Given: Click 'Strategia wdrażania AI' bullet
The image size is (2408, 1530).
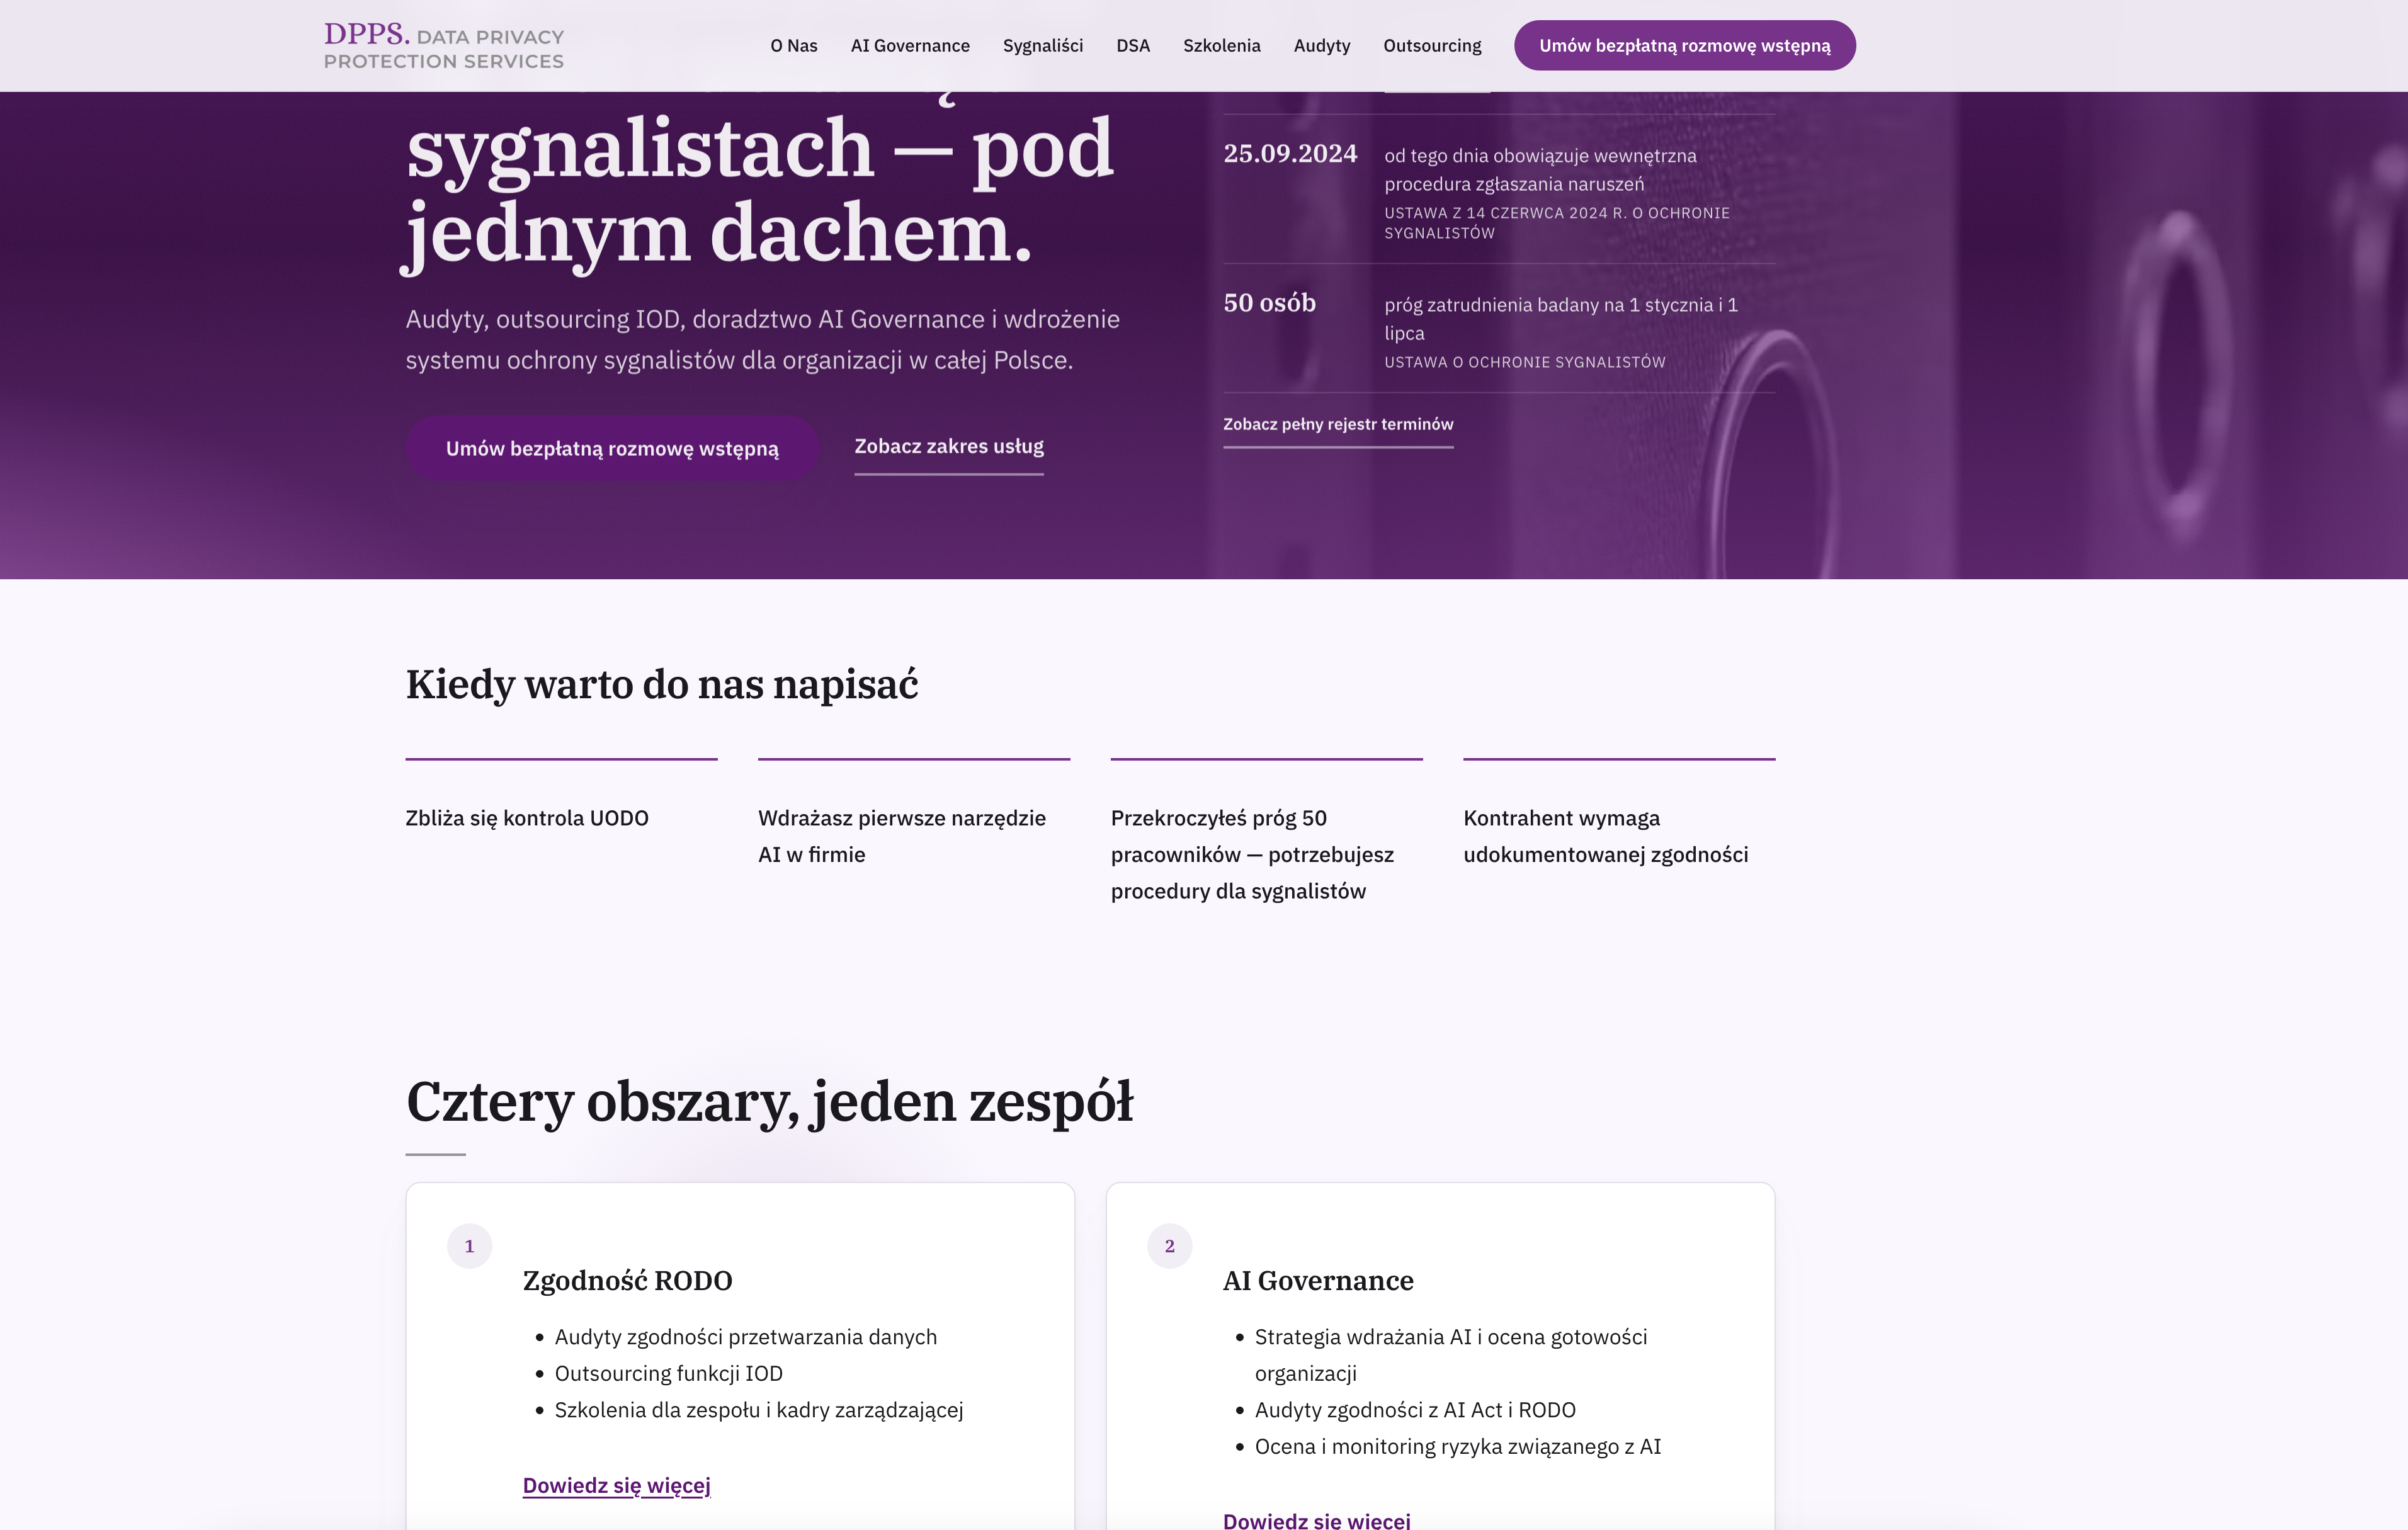Looking at the screenshot, I should pyautogui.click(x=1450, y=1355).
